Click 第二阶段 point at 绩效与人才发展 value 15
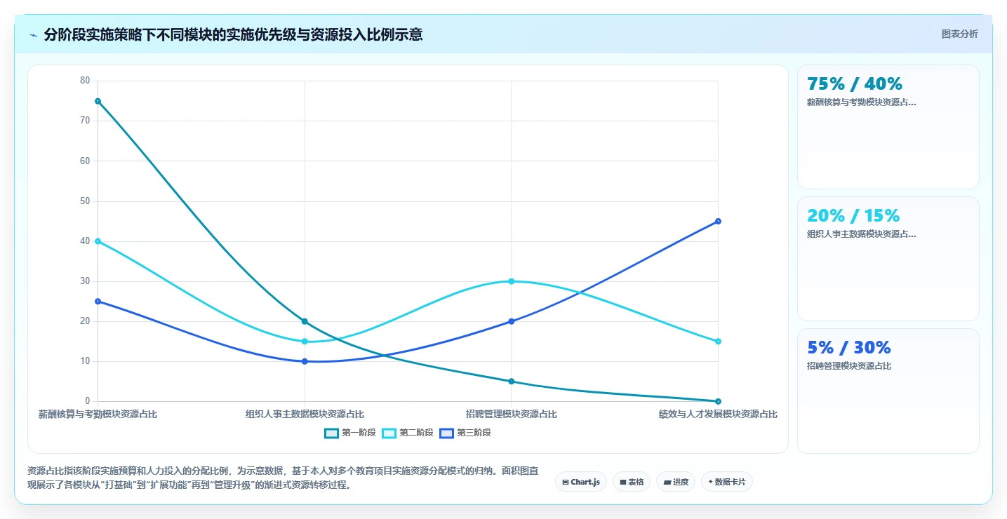 coord(718,342)
